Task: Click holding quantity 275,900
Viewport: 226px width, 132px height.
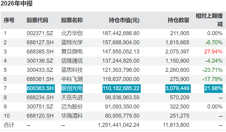Action: [x=179, y=79]
